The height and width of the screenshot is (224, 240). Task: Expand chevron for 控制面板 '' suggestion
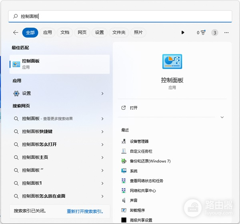102,170
